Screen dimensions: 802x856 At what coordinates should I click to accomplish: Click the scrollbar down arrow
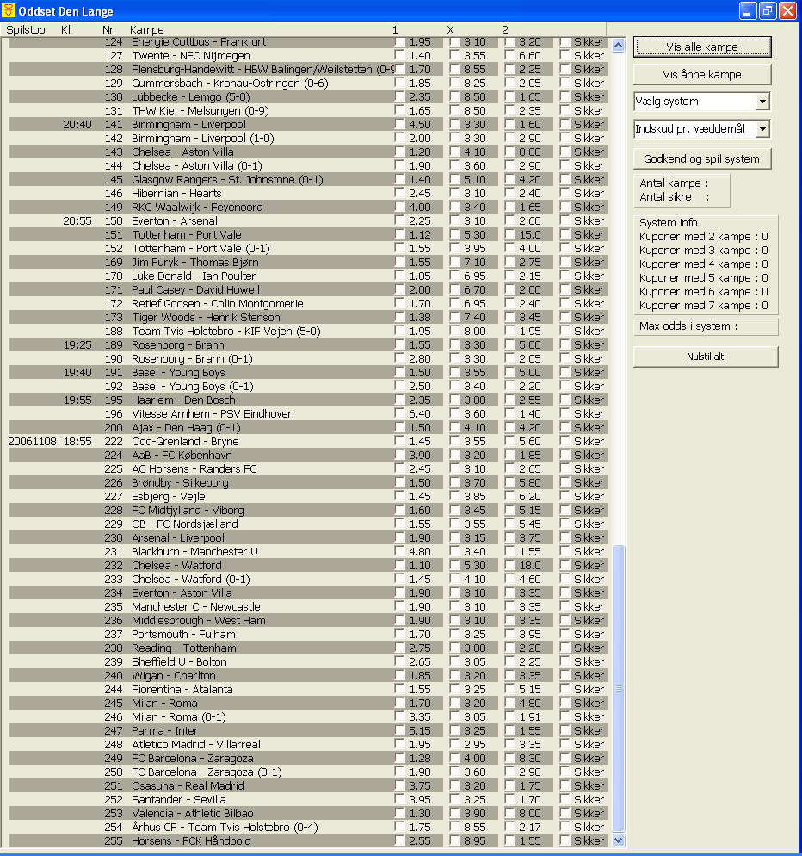(618, 840)
